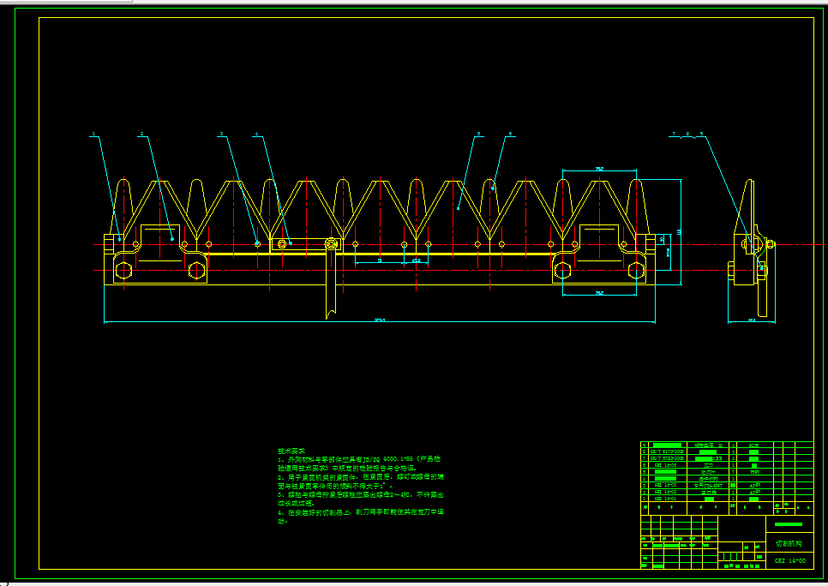
Task: Select part balloon number 2
Action: 141,135
